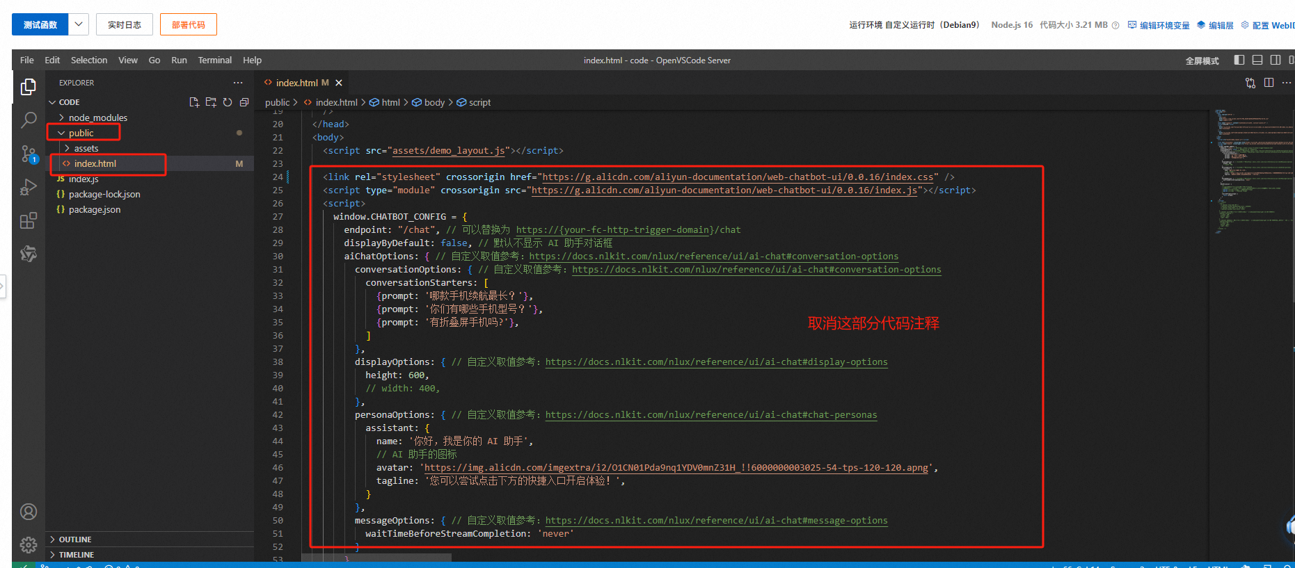1295x568 pixels.
Task: Click the 部署代码 button
Action: coord(189,24)
